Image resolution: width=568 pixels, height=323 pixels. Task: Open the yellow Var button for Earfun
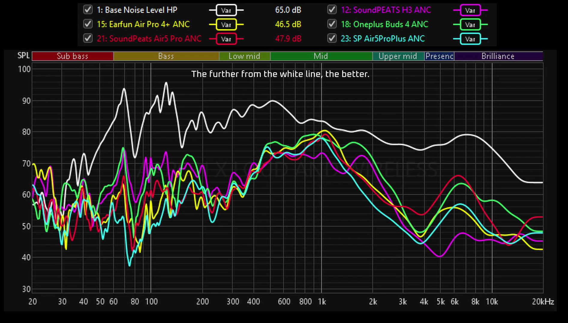click(226, 25)
